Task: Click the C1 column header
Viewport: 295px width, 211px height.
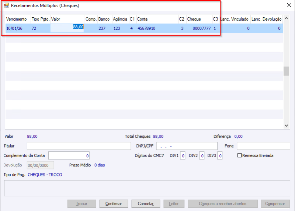Action: (132, 19)
